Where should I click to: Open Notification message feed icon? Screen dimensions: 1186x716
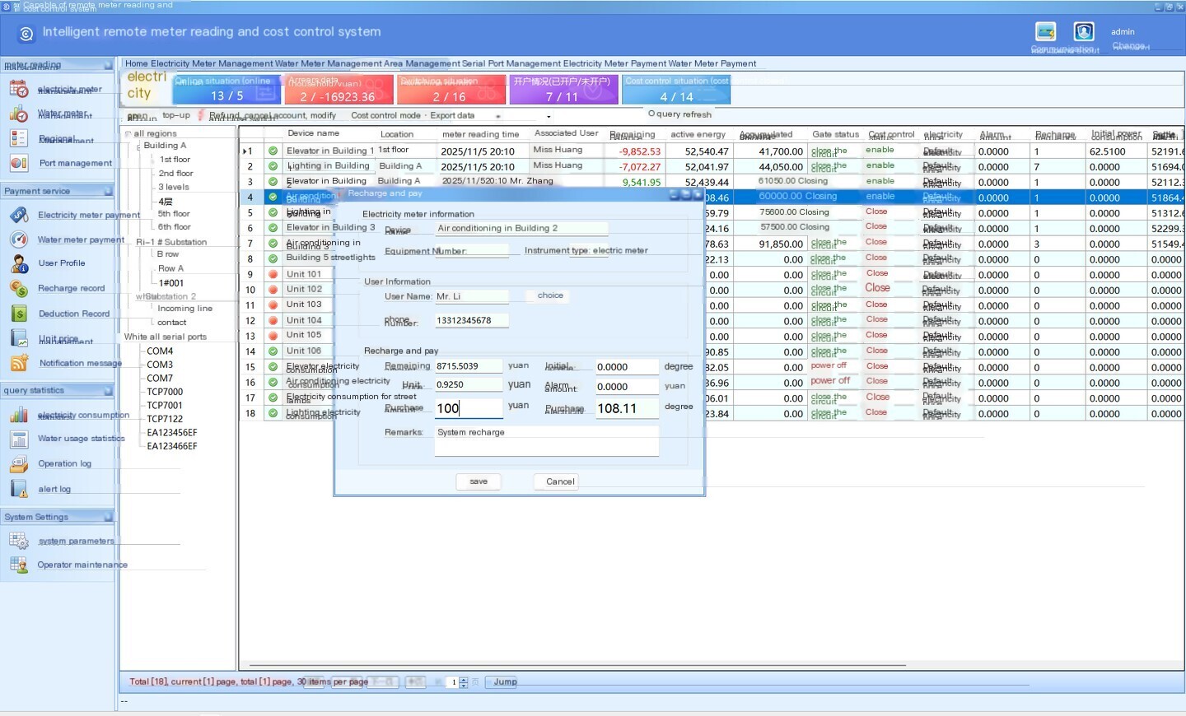pos(19,363)
